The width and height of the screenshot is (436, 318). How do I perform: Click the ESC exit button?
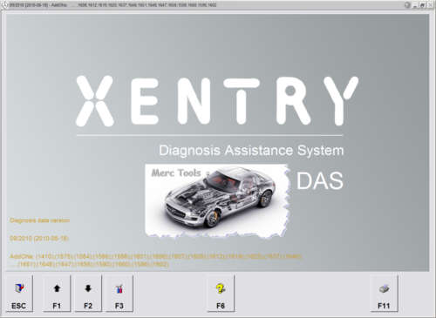pyautogui.click(x=18, y=294)
